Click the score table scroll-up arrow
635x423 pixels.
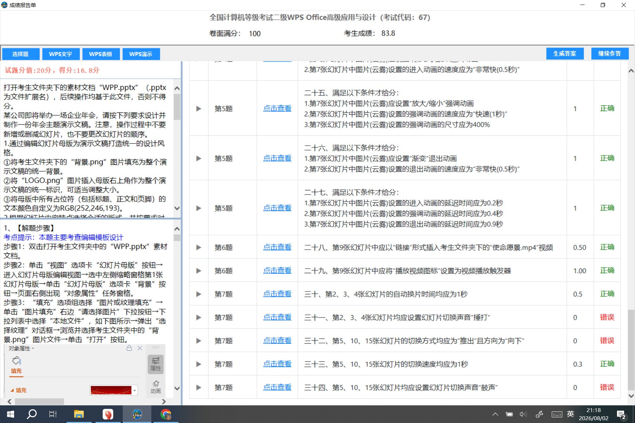click(631, 71)
